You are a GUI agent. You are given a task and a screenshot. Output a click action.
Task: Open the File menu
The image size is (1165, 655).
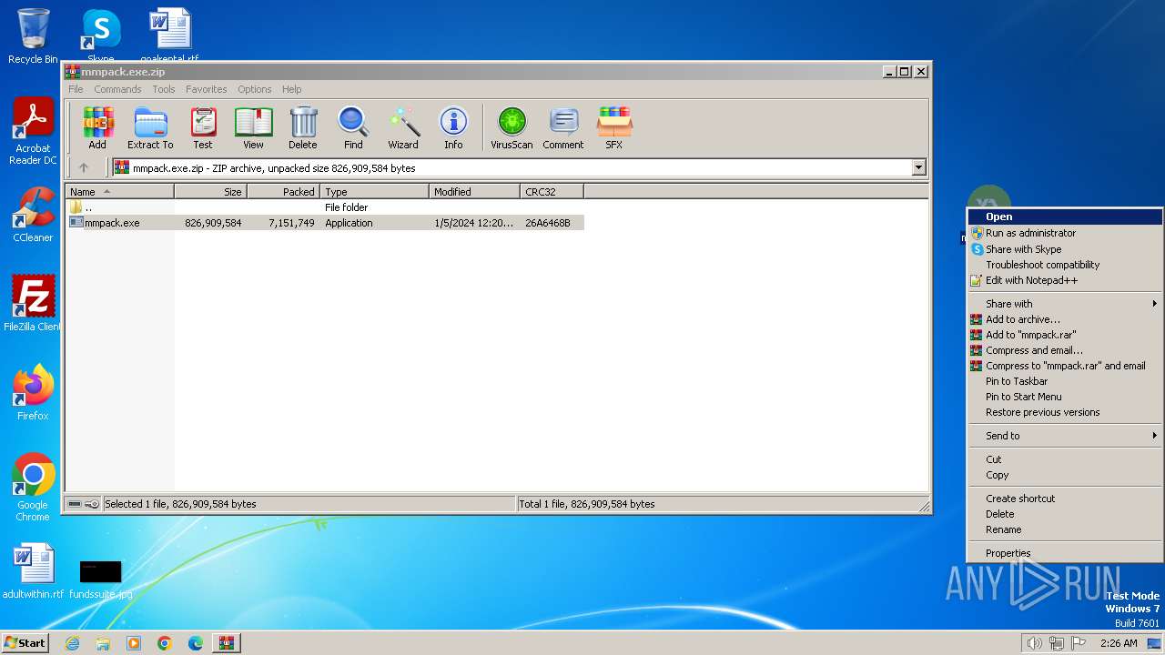click(76, 89)
